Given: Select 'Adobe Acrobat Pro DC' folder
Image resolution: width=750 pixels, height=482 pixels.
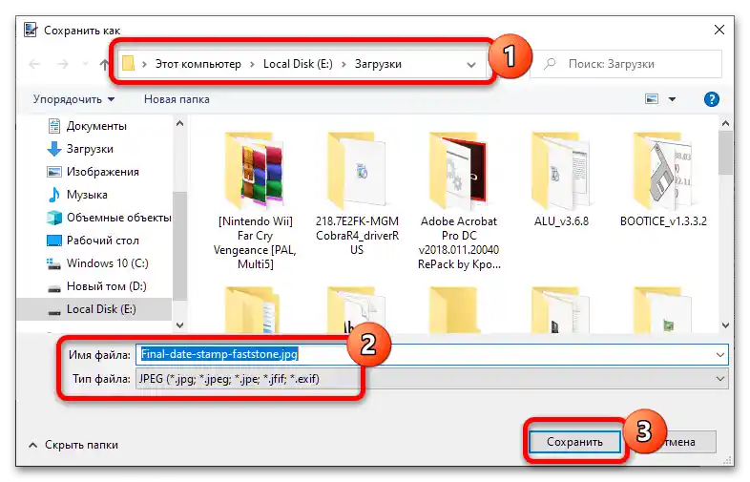Looking at the screenshot, I should click(x=459, y=201).
